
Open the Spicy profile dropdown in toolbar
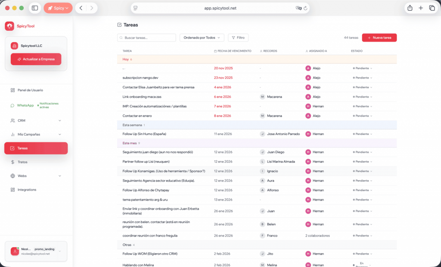pyautogui.click(x=58, y=8)
